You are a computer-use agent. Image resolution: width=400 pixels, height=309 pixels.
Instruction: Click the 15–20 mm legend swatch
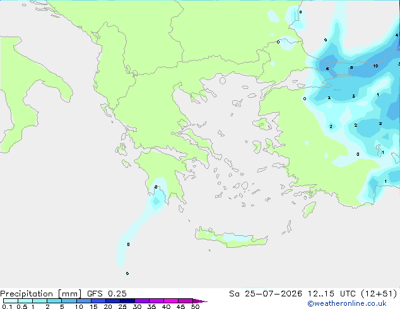[x=98, y=301]
